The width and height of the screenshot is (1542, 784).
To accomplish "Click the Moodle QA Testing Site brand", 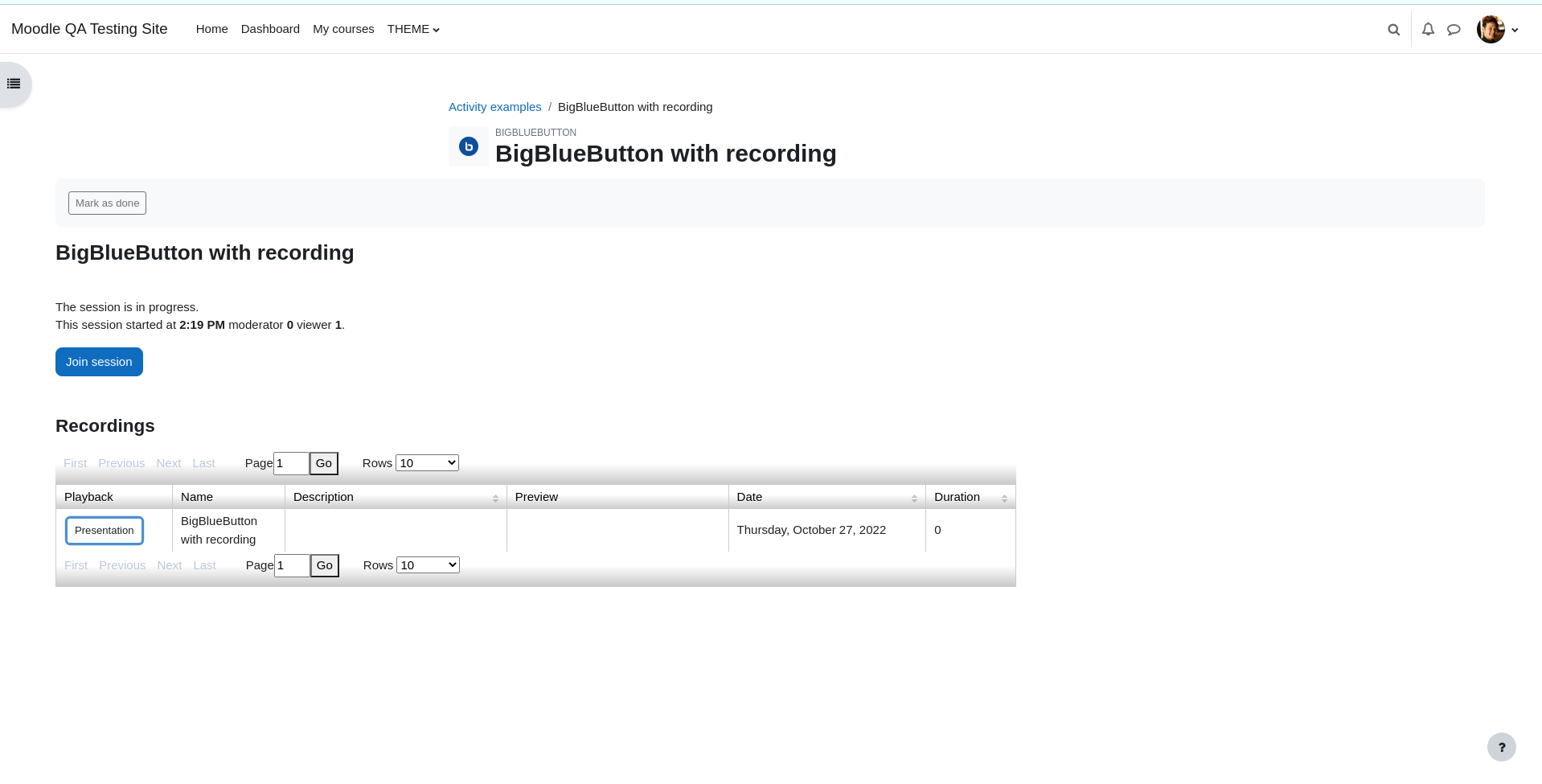I will click(x=89, y=29).
